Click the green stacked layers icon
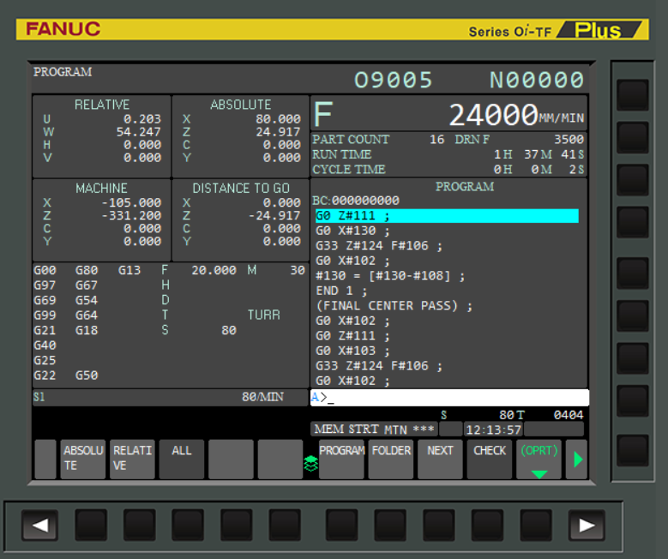Screen dimensions: 668x559 (x=311, y=464)
